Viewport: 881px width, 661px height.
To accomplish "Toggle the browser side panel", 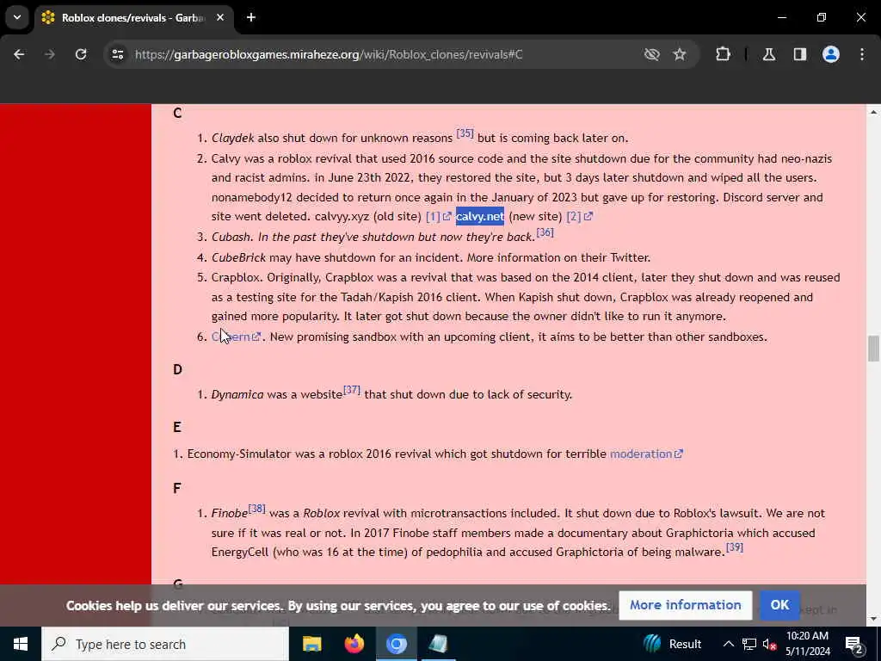I will (800, 54).
